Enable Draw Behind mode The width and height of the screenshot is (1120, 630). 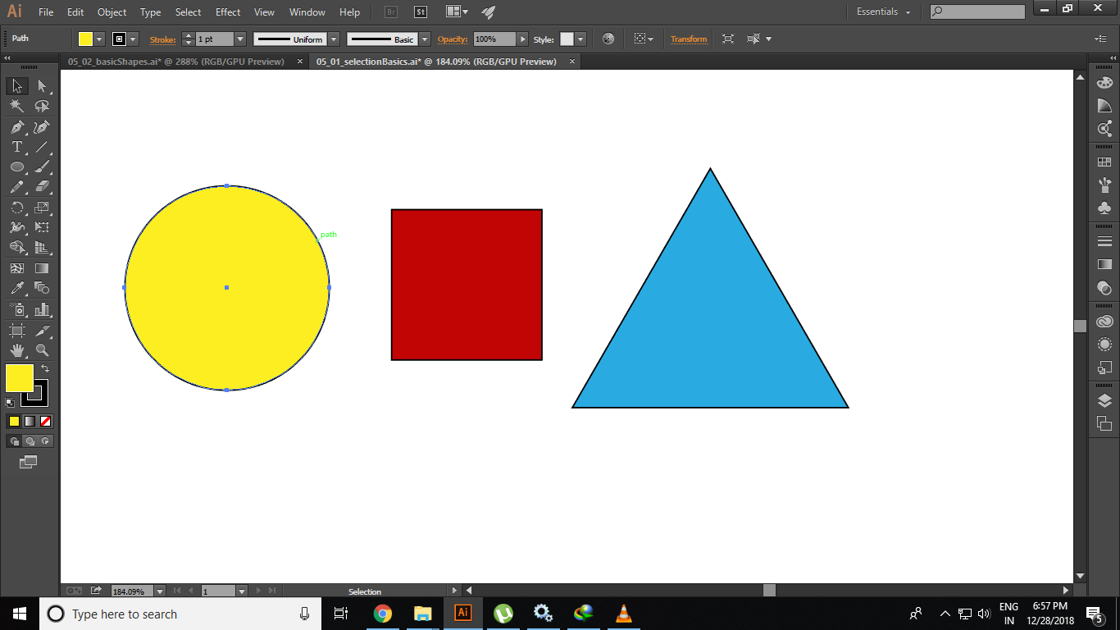[x=30, y=441]
